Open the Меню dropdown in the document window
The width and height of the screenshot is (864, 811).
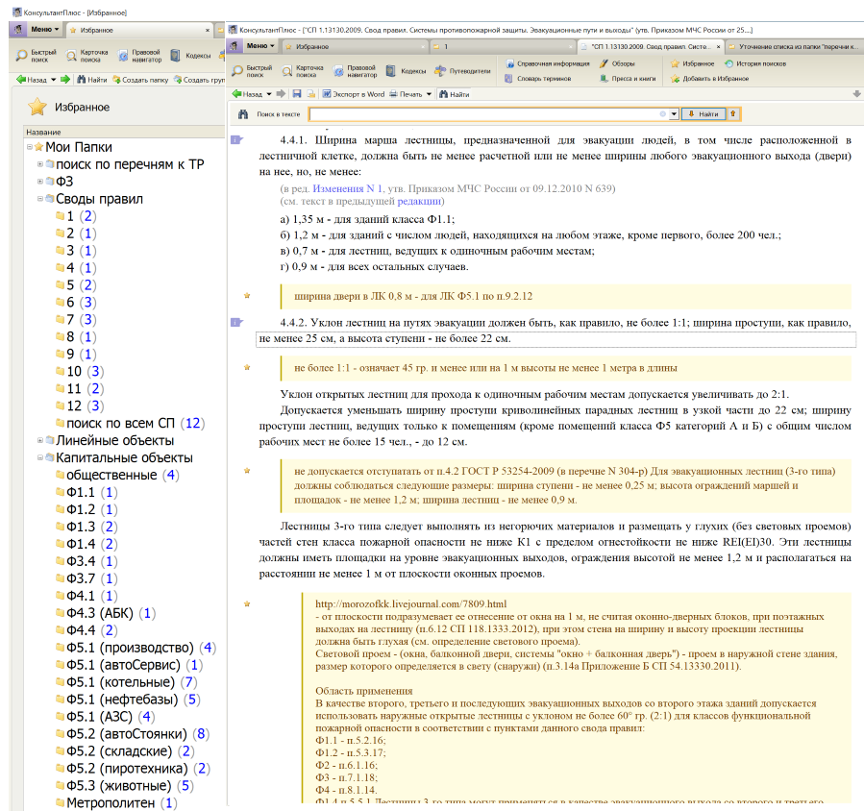click(260, 46)
